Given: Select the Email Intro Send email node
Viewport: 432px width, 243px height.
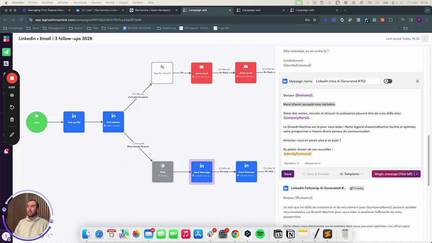Looking at the screenshot, I should click(x=201, y=73).
